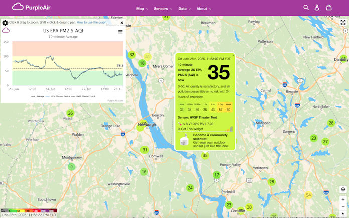Image resolution: width=349 pixels, height=218 pixels.
Task: Open the user account icon
Action: 317,8
